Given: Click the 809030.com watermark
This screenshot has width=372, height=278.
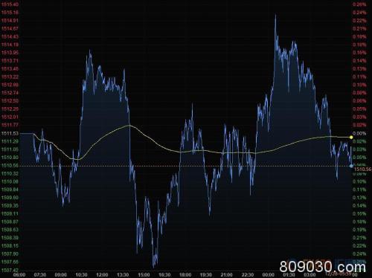Looking at the screenshot, I should 323,268.
